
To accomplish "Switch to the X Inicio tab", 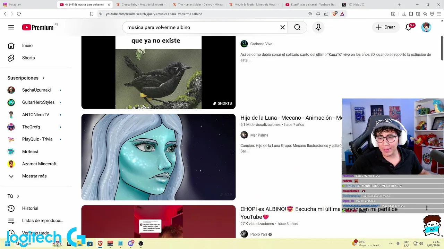I will [367, 4].
